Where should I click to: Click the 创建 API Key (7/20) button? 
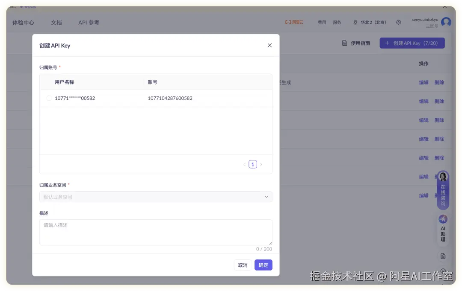(412, 43)
